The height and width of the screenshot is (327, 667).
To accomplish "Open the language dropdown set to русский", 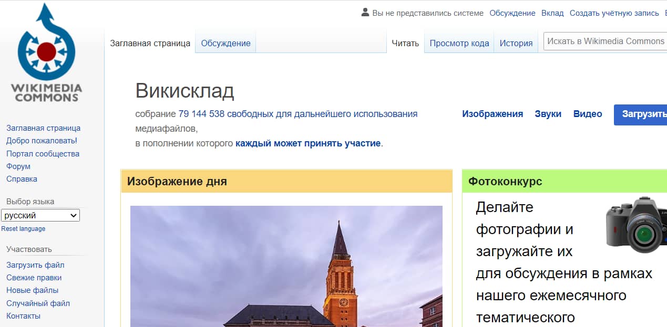I will tap(40, 215).
